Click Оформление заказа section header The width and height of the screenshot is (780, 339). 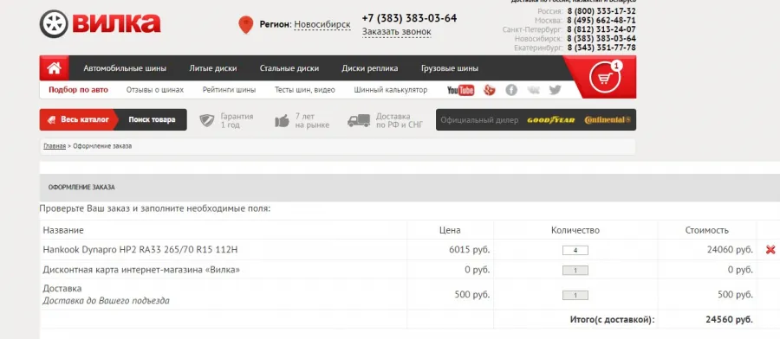point(81,188)
